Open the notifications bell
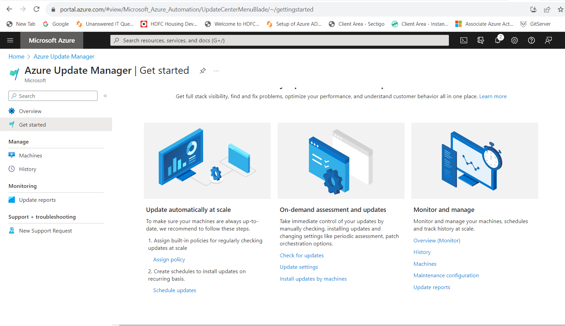This screenshot has width=565, height=326. coord(498,40)
